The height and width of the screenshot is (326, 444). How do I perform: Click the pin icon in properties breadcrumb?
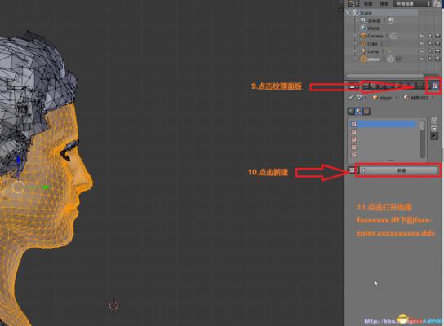[351, 98]
